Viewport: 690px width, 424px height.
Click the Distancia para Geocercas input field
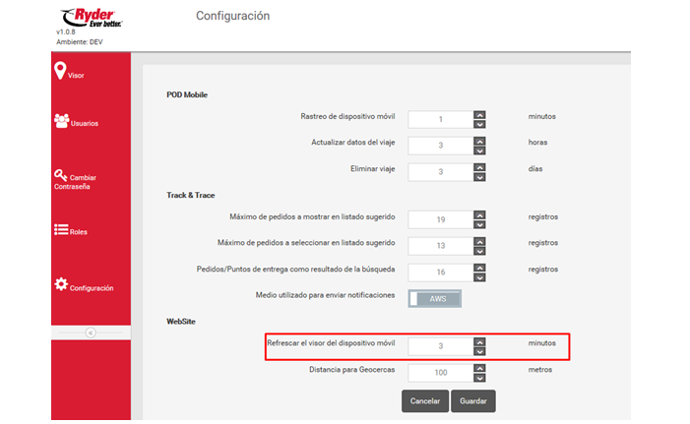440,373
